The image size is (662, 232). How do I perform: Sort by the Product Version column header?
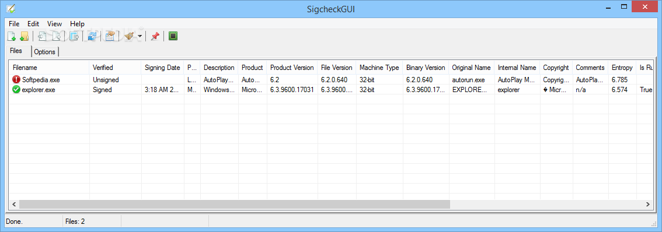292,68
